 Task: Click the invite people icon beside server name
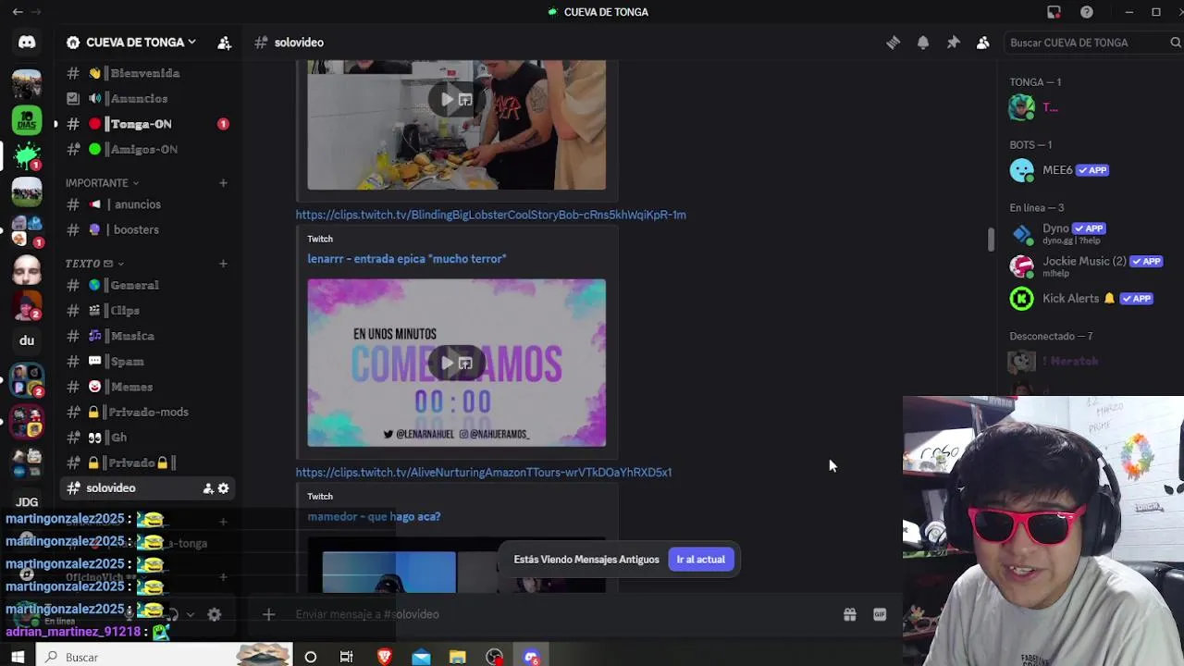point(224,43)
